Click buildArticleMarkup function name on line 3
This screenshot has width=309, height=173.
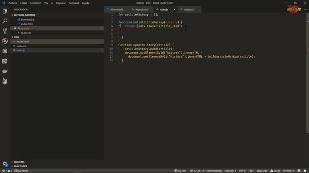click(x=149, y=22)
